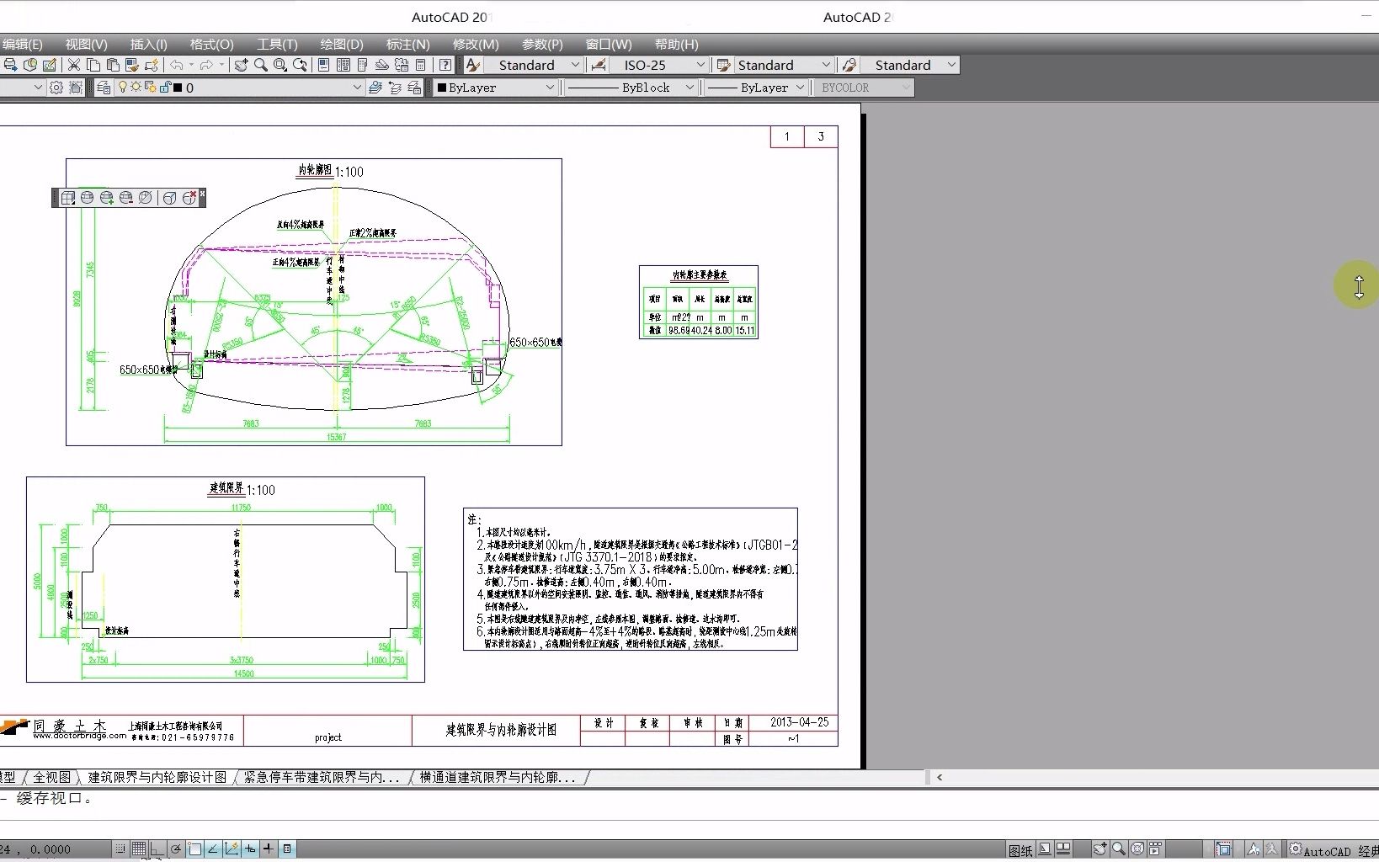This screenshot has height=862, width=1379.
Task: Activate the Zoom Realtime tool
Action: pyautogui.click(x=260, y=65)
